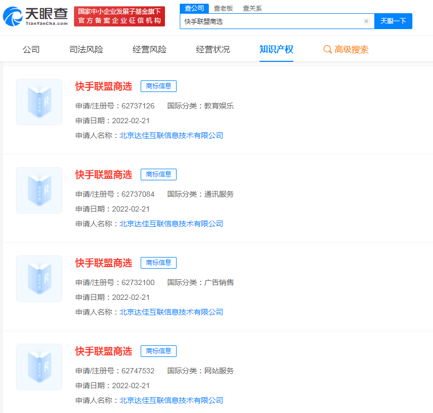Open trademark thumbnail for registration 62737084
The image size is (433, 413).
(39, 190)
